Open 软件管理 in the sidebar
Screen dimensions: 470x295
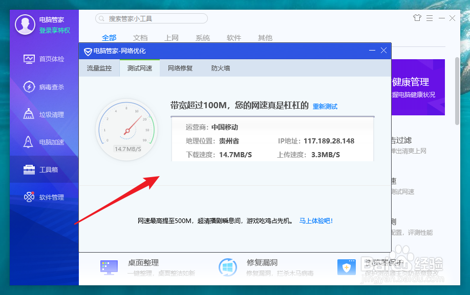click(44, 197)
